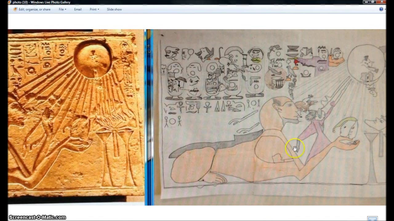Open Edit, organize, or share

coord(32,9)
